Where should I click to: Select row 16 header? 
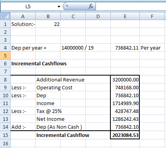tap(5, 143)
